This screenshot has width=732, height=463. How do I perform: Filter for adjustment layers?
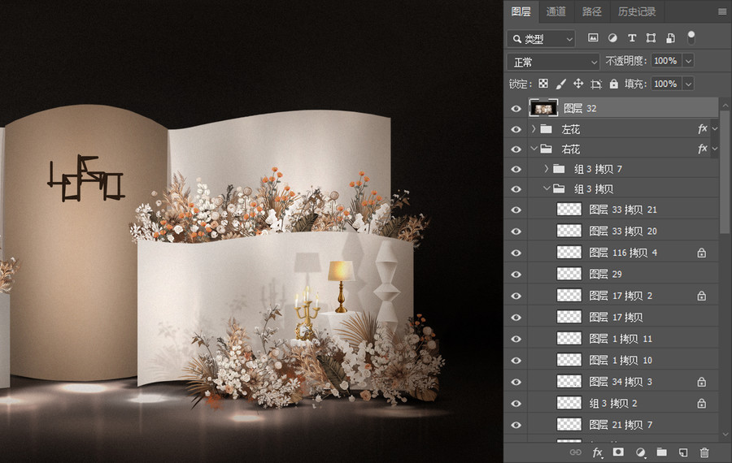click(612, 37)
